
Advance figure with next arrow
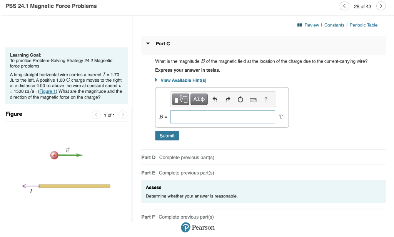123,115
